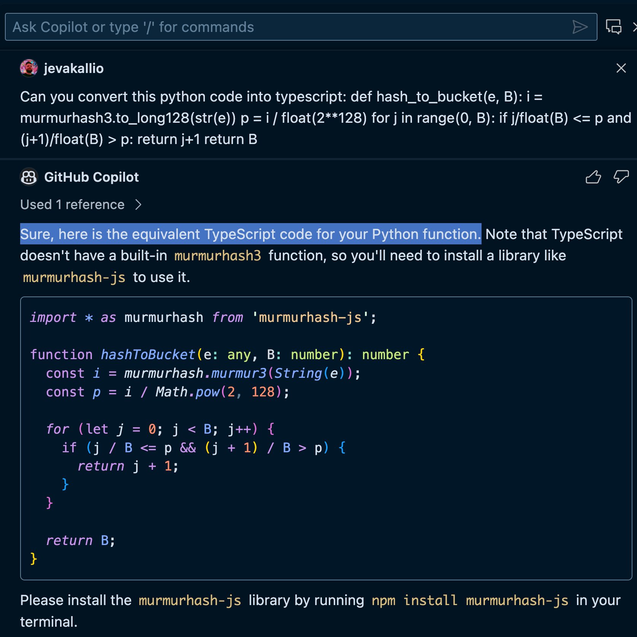Click the jevakallio username
Image resolution: width=637 pixels, height=637 pixels.
[x=74, y=68]
